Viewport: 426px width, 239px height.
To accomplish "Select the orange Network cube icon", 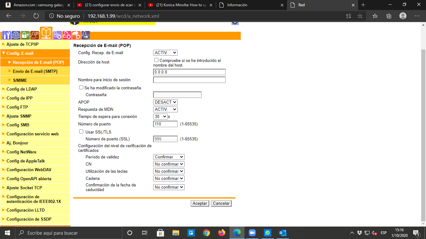I will click(x=46, y=33).
